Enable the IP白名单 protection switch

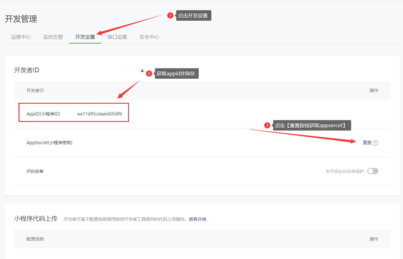pyautogui.click(x=372, y=171)
